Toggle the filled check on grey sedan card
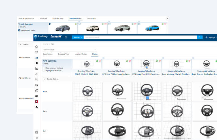This screenshot has height=140, width=217. point(50,24)
